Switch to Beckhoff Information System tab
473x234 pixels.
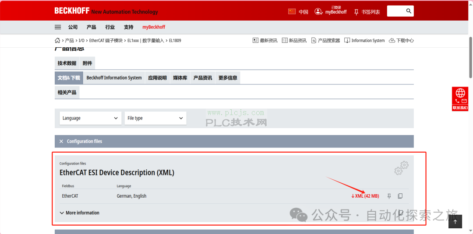coord(114,78)
